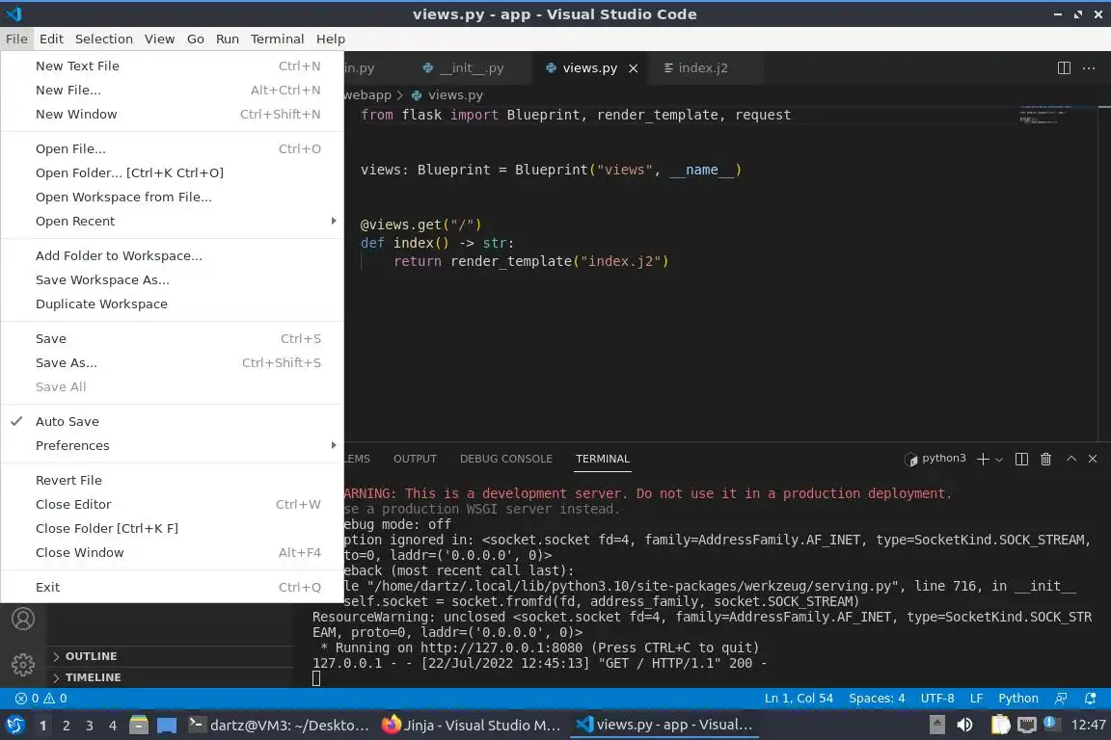This screenshot has height=740, width=1111.
Task: Switch to the Firefox Jinja taskbar window
Action: pyautogui.click(x=471, y=726)
